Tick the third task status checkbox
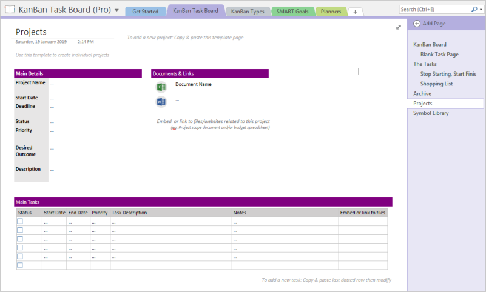The height and width of the screenshot is (292, 486). tap(20, 239)
